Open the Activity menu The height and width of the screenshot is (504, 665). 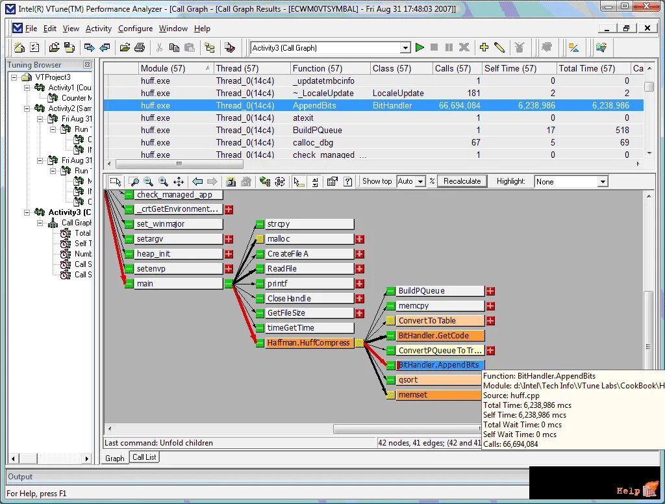pos(99,29)
